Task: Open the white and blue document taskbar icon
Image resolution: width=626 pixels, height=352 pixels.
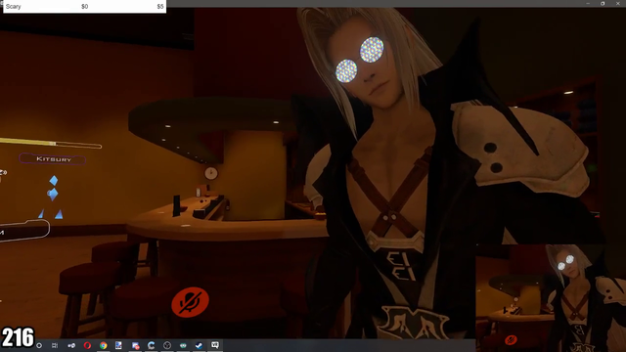Action: 118,345
